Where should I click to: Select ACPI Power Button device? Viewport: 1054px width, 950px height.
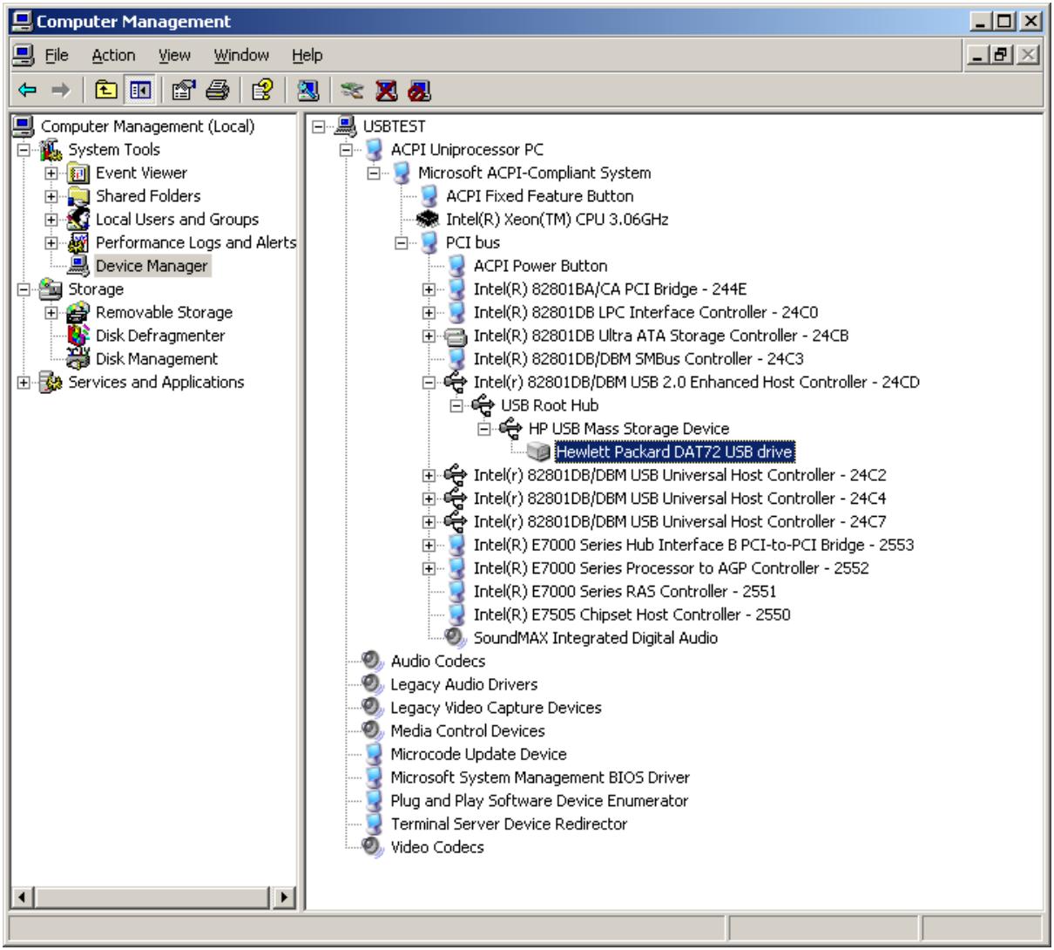click(x=540, y=266)
